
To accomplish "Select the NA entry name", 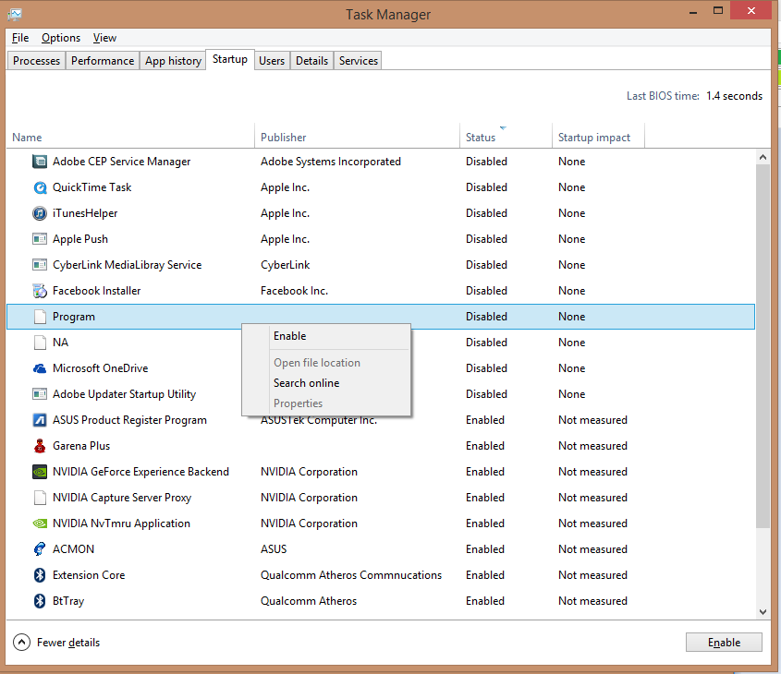I will [60, 343].
